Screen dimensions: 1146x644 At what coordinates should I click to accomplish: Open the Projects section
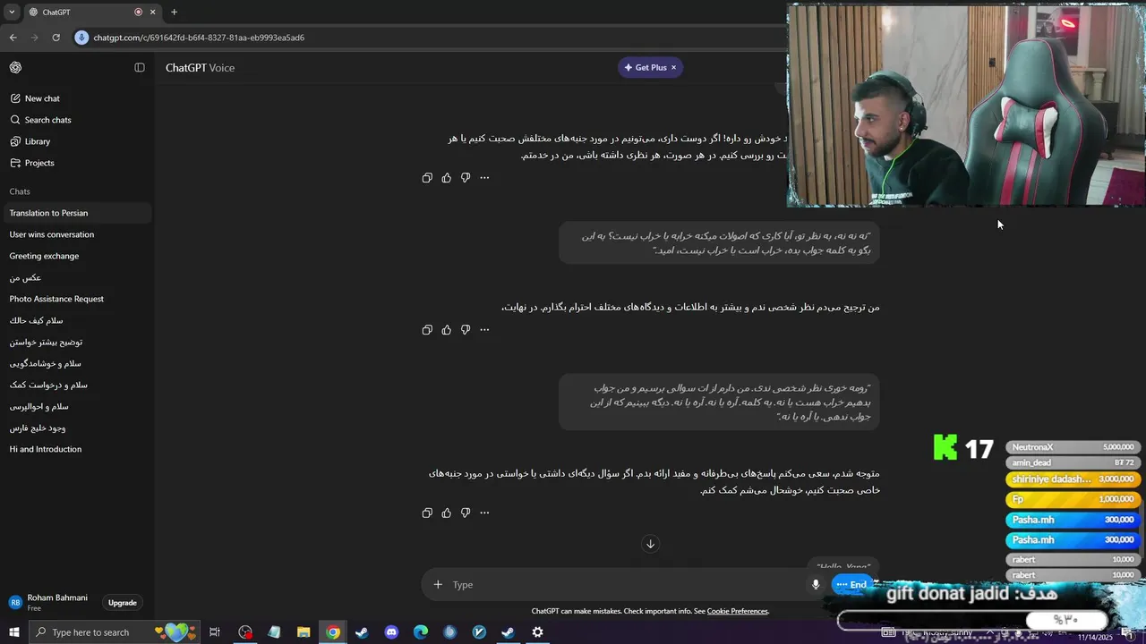click(x=76, y=163)
